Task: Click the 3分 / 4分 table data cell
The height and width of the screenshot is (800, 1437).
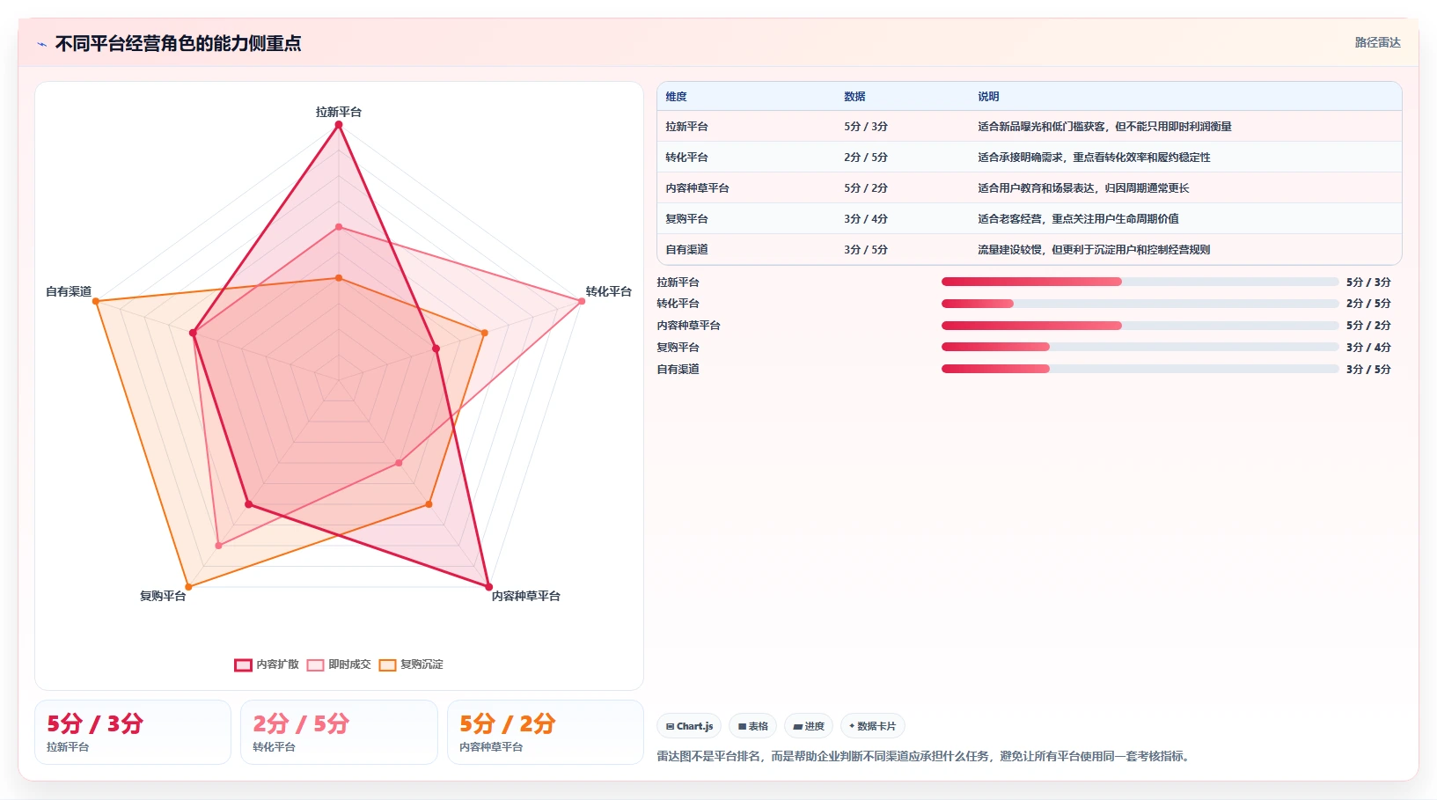Action: pos(866,219)
